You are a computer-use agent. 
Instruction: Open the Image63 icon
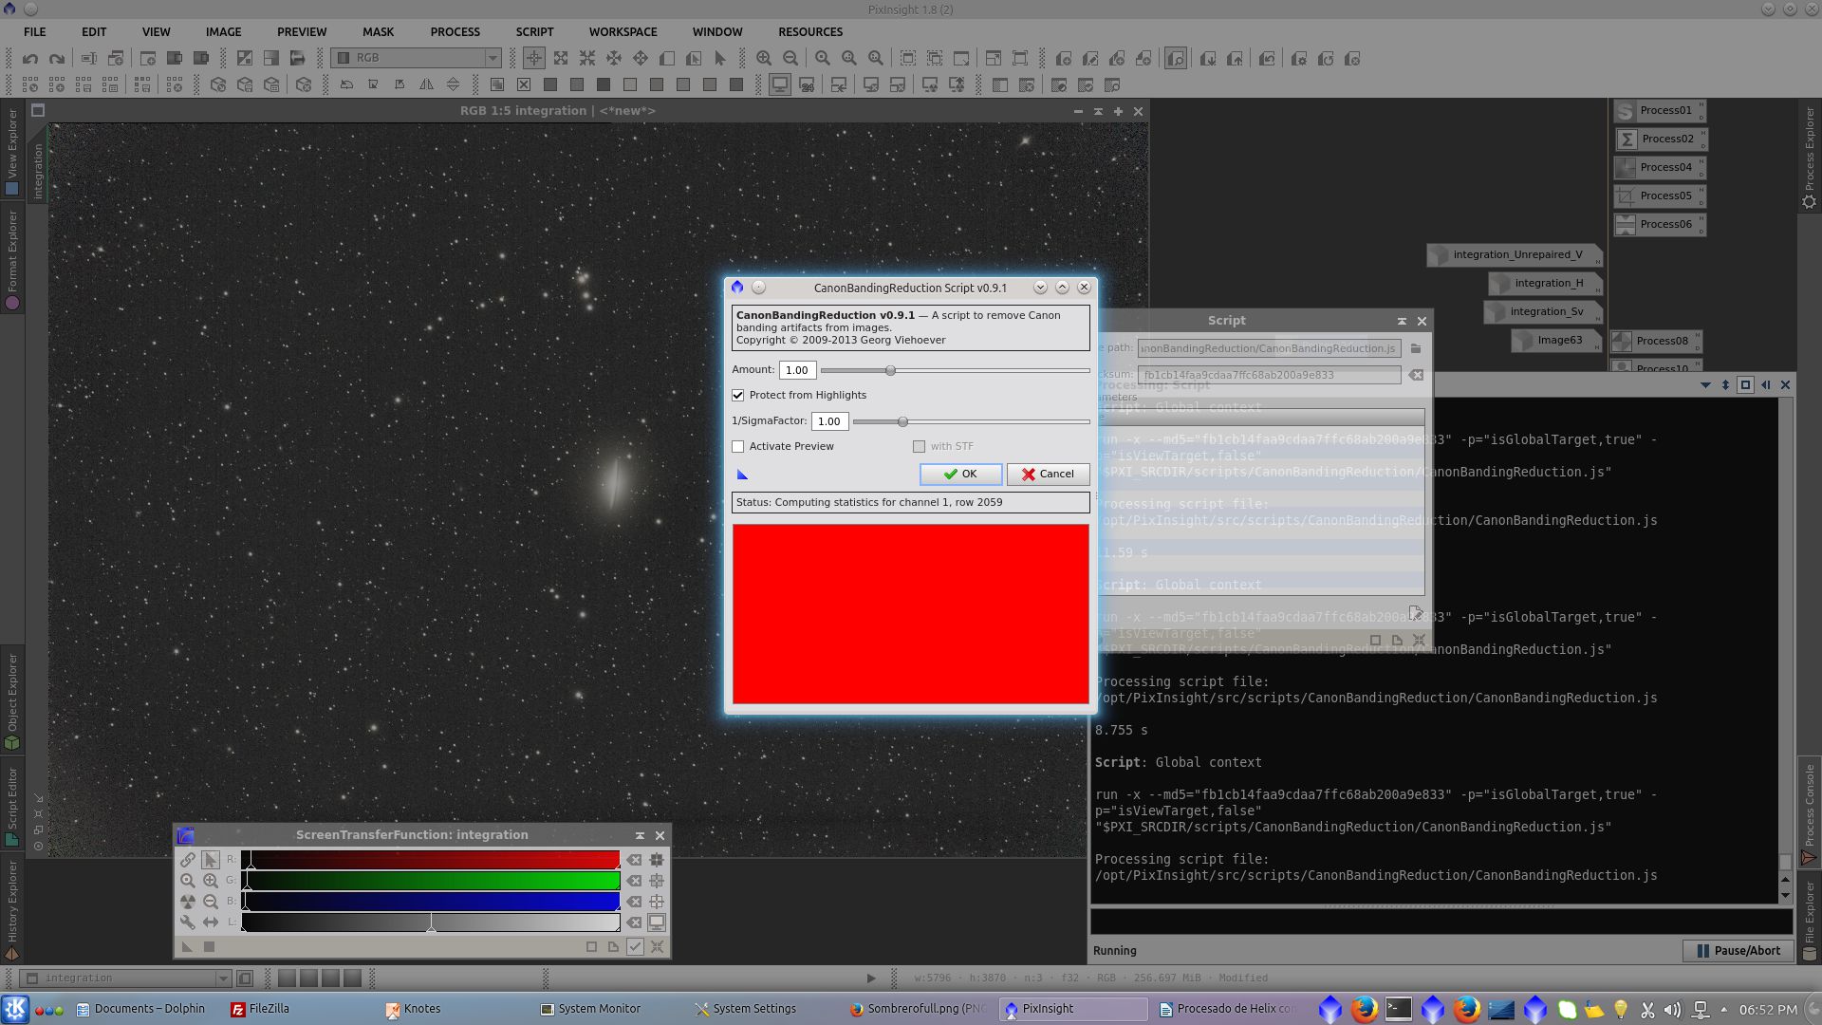[1556, 341]
